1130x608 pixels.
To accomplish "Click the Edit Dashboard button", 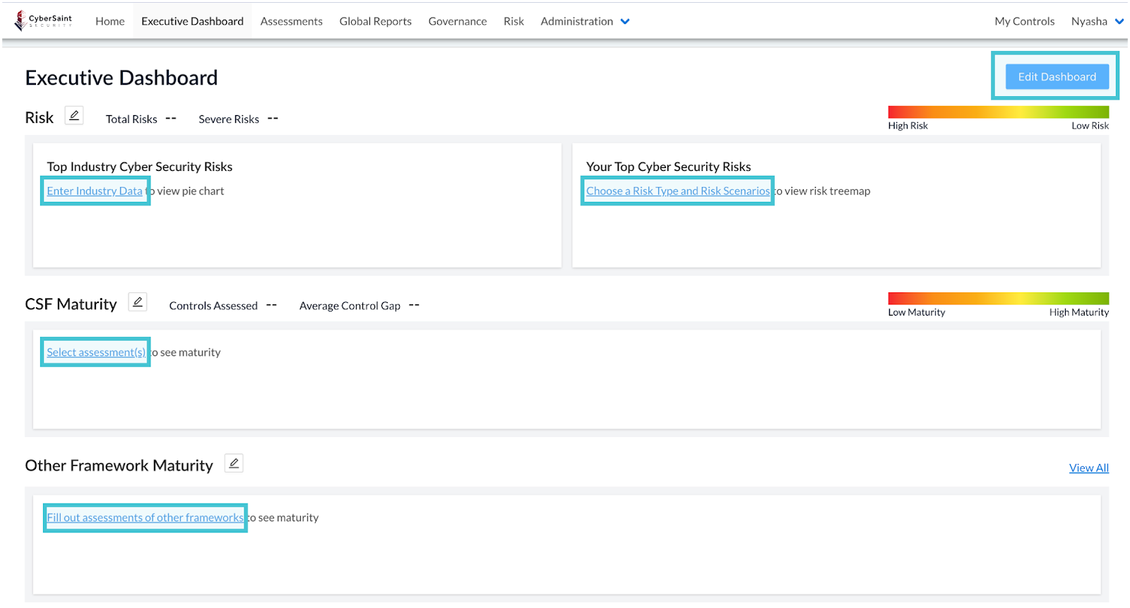I will (1057, 76).
